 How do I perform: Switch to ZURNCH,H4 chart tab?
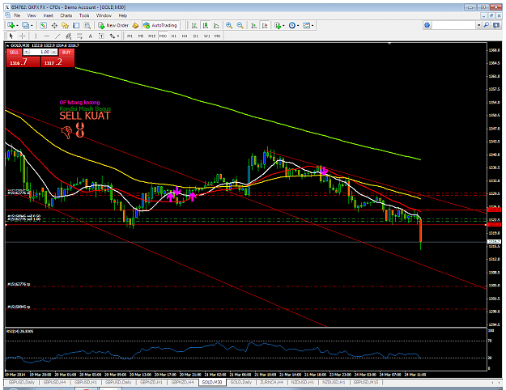pos(271,382)
